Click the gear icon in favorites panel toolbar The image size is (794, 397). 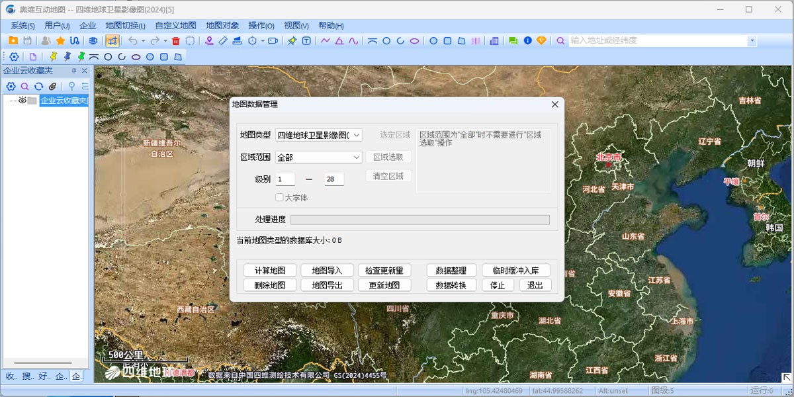(11, 86)
